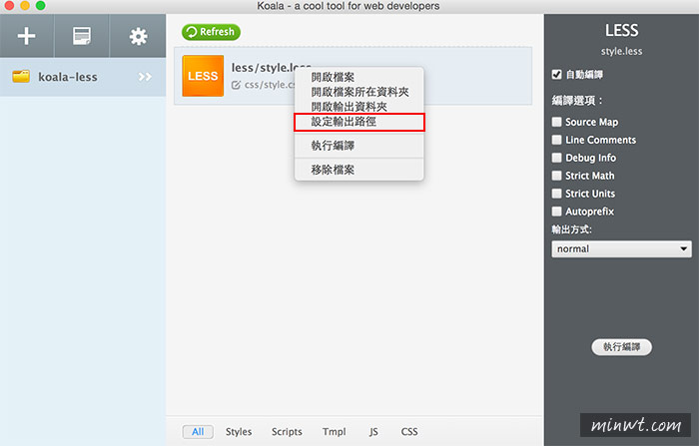Enable the Source Map checkbox
The width and height of the screenshot is (699, 446).
(556, 122)
